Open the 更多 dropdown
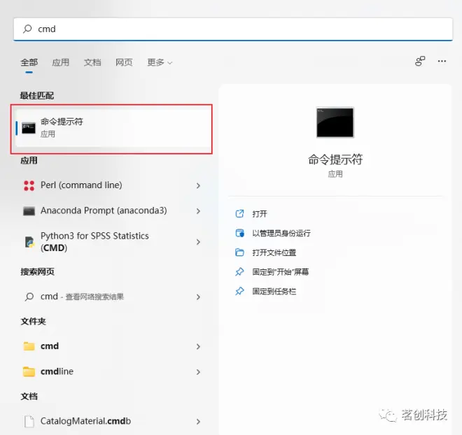The width and height of the screenshot is (462, 435). tap(160, 62)
